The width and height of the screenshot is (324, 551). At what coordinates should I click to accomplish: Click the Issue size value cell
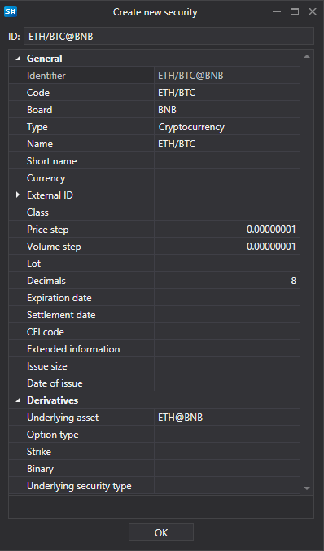coord(227,366)
